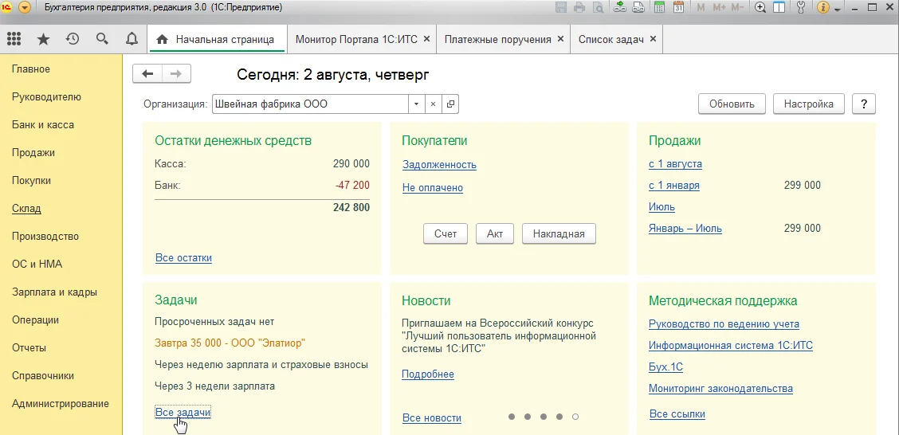Screen dimensions: 899x435
Task: Clear the Организация field with the x button
Action: pos(433,104)
